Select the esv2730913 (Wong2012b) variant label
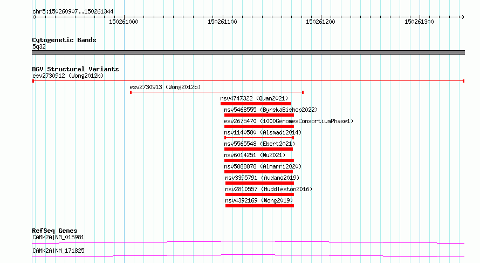Screen dimensions: 480x263 click(x=165, y=87)
